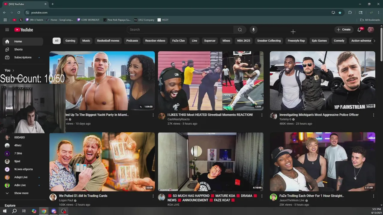The width and height of the screenshot is (383, 215).
Task: Select the Freestyle Rap chip
Action: (296, 41)
